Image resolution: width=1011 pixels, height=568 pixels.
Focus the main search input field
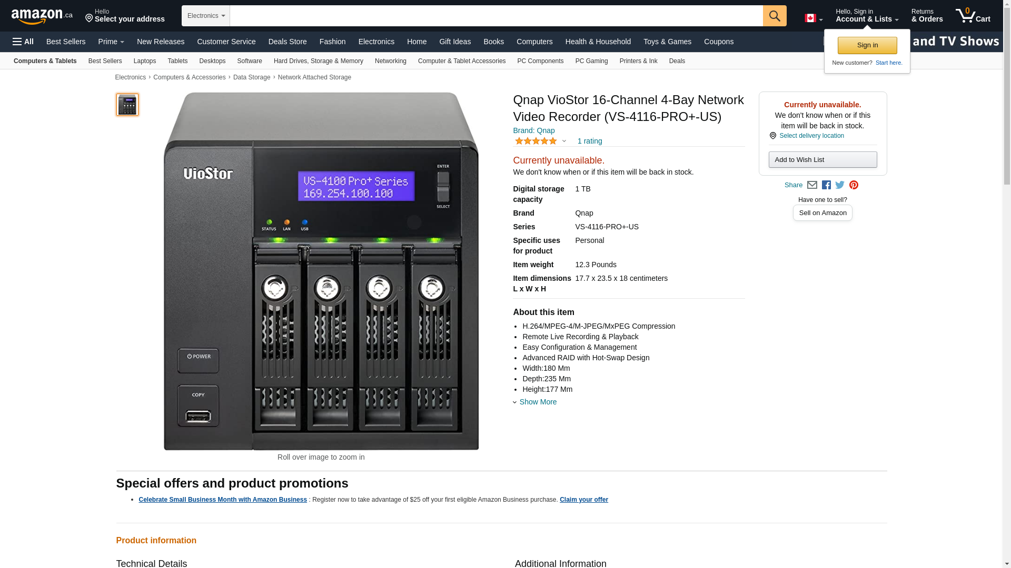click(496, 16)
